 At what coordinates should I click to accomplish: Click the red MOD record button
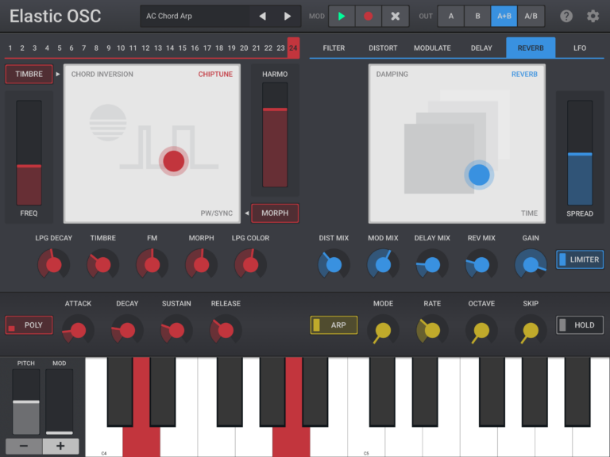click(368, 16)
